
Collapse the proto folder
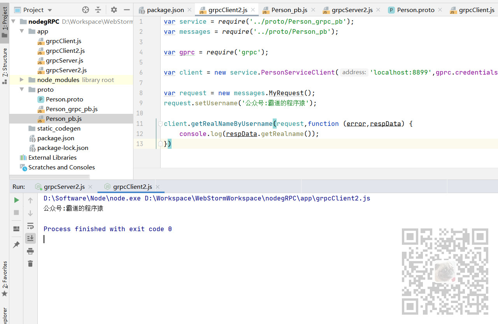tap(22, 89)
